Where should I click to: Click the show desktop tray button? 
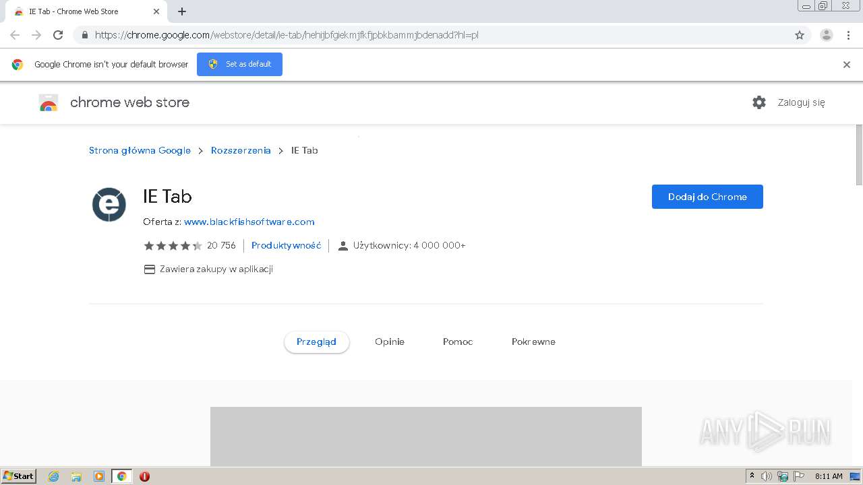[855, 476]
